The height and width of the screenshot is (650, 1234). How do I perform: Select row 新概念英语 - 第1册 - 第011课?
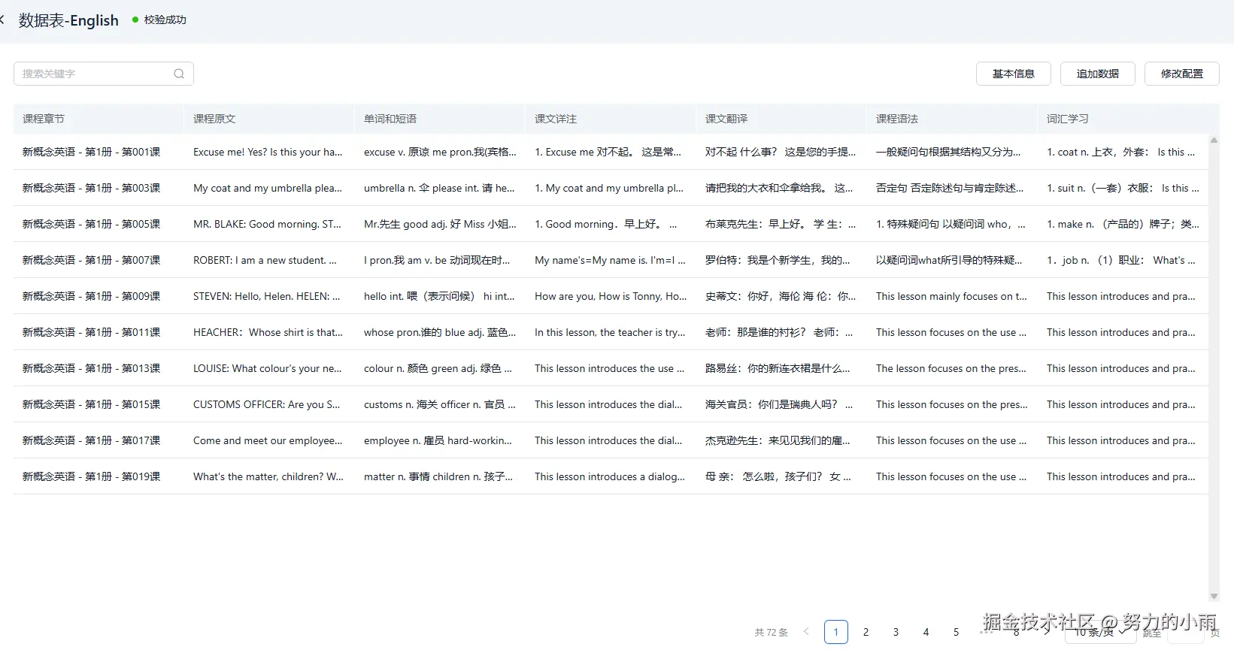tap(611, 332)
